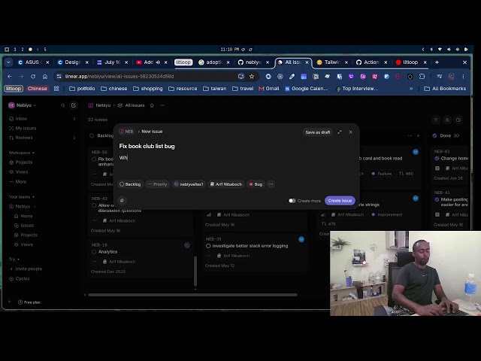Open team Issues in sidebar
This screenshot has width=481, height=361.
click(27, 226)
